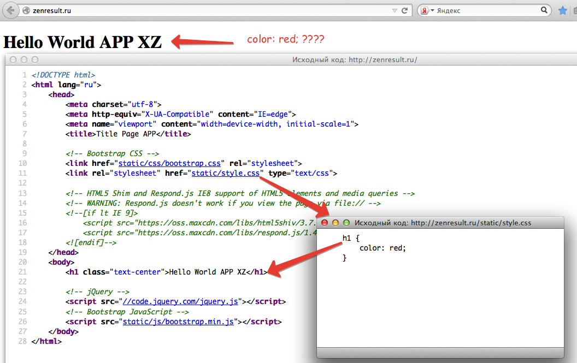Click the 'color: red;' line in style.css
Screen dimensions: 577x363
point(382,248)
